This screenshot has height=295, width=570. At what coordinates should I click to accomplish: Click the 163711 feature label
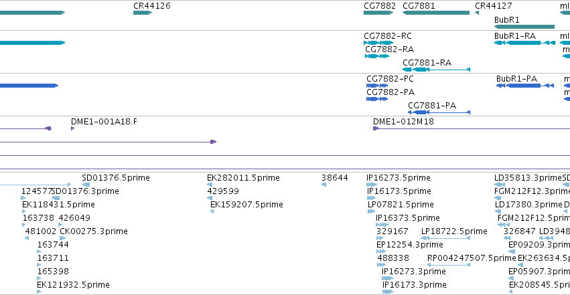coord(53,258)
